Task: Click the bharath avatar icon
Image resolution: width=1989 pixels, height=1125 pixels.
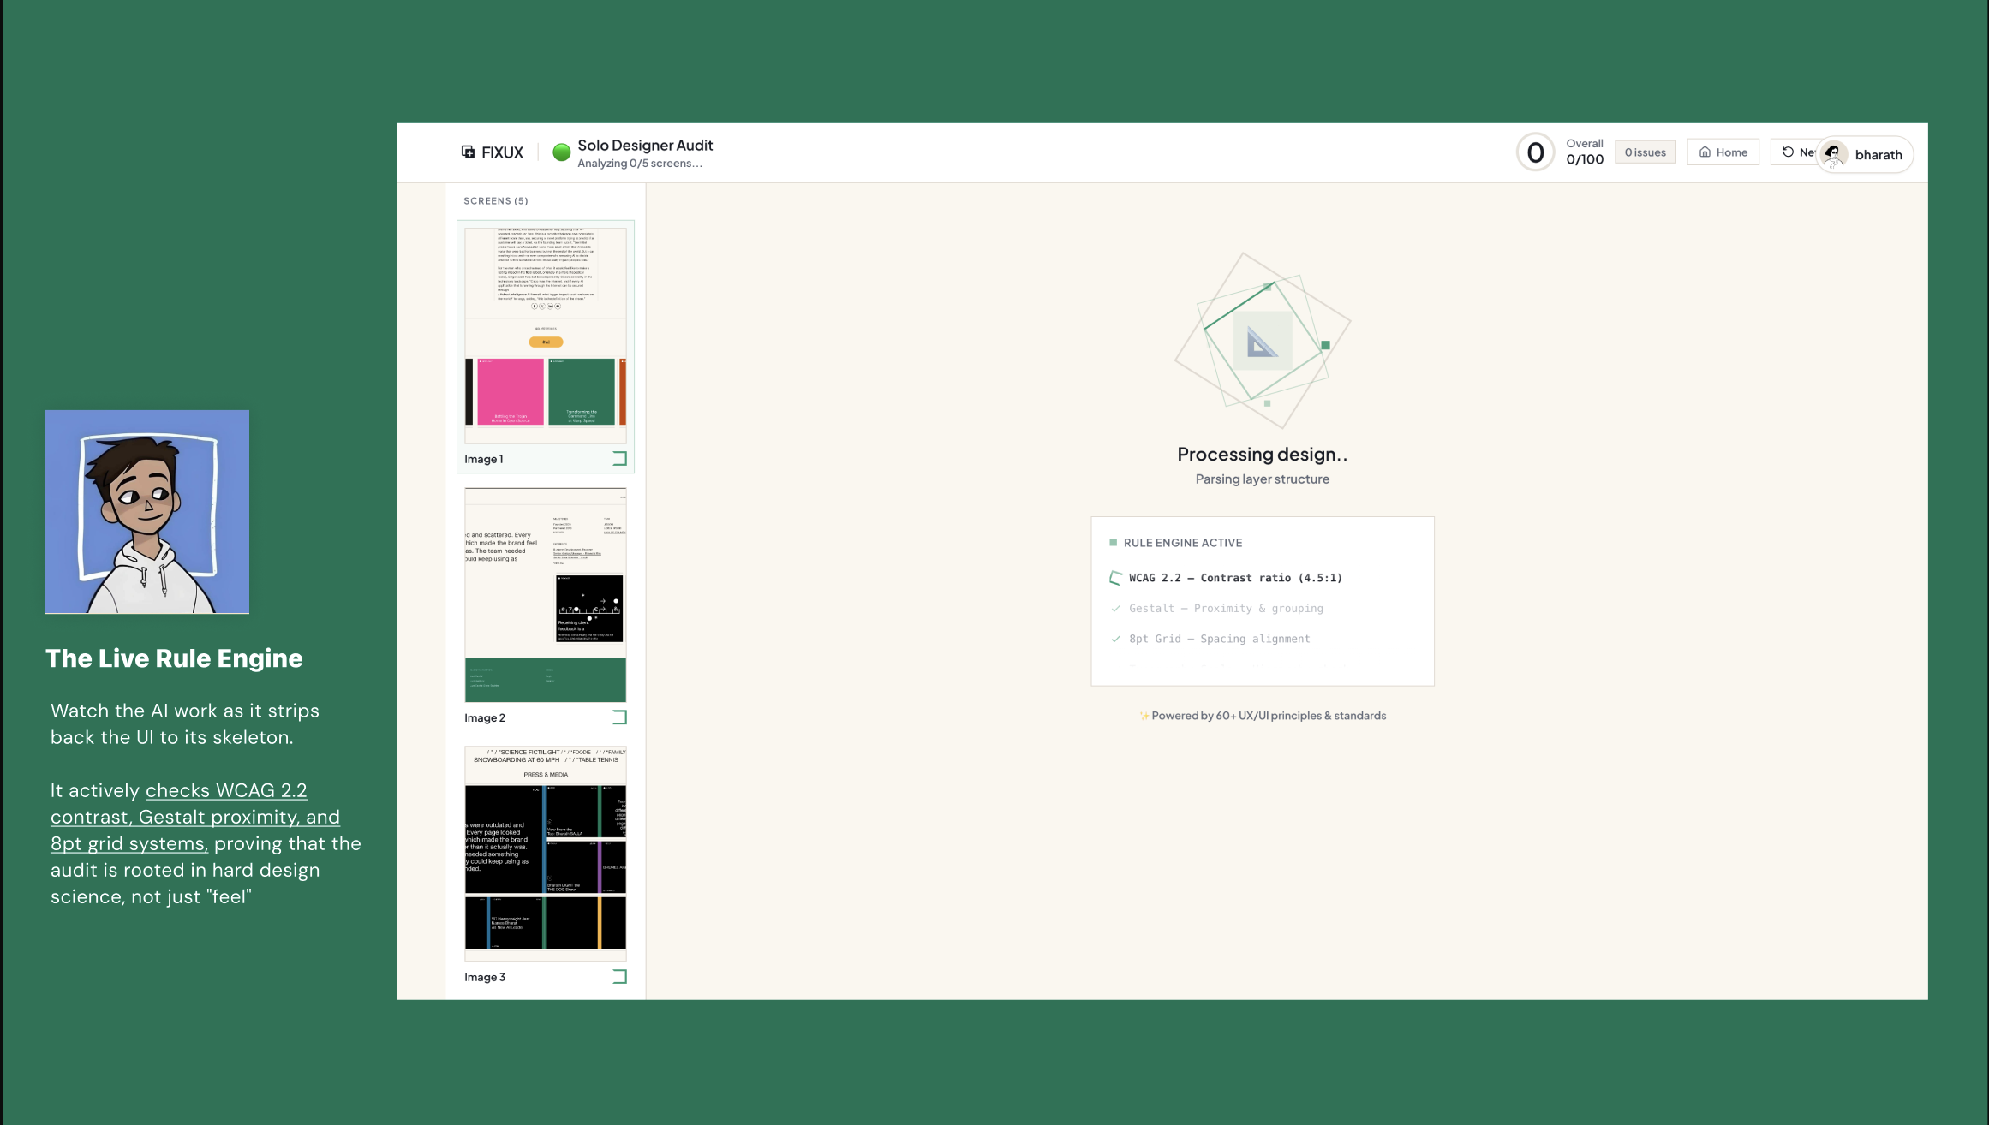Action: coord(1834,154)
